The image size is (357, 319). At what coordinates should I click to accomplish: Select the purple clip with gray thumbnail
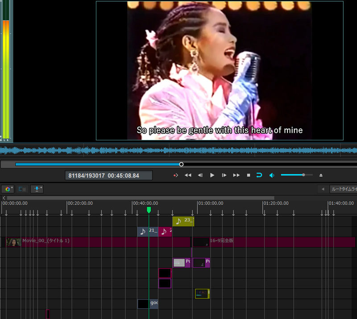tap(182, 262)
